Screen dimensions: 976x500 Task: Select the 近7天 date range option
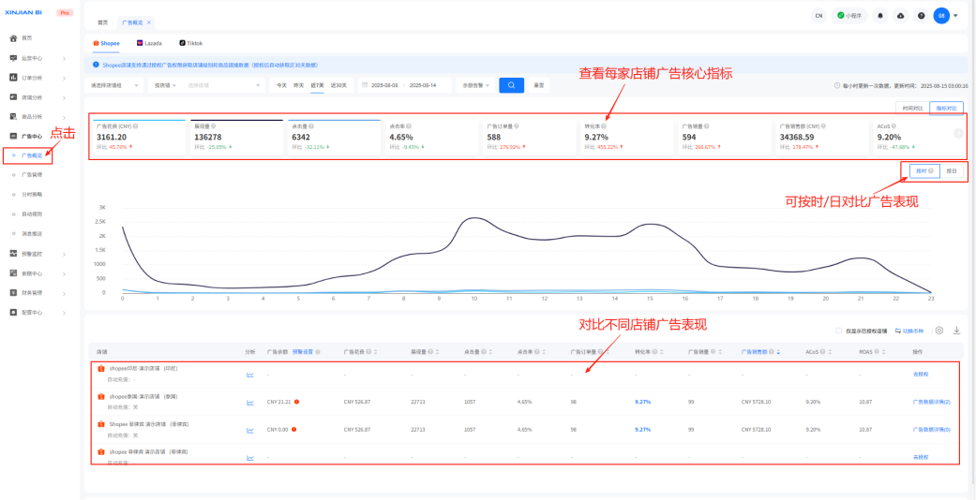(x=318, y=85)
